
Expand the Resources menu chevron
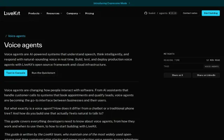pos(61,13)
